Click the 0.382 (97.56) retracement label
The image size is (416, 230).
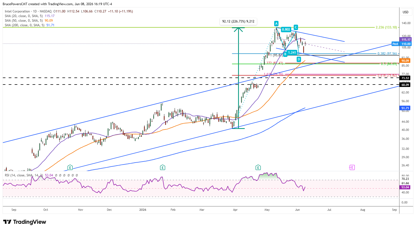coord(387,54)
